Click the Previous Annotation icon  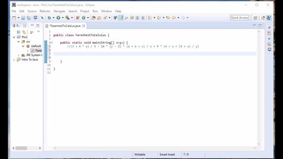158,18
